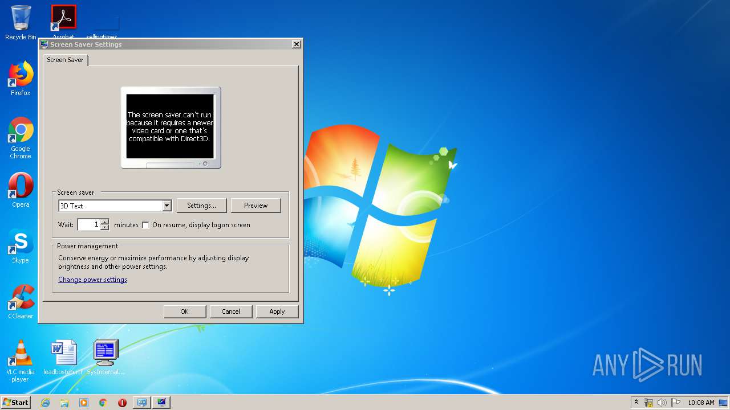Image resolution: width=730 pixels, height=410 pixels.
Task: Enable On resume, display logon screen
Action: click(x=145, y=225)
